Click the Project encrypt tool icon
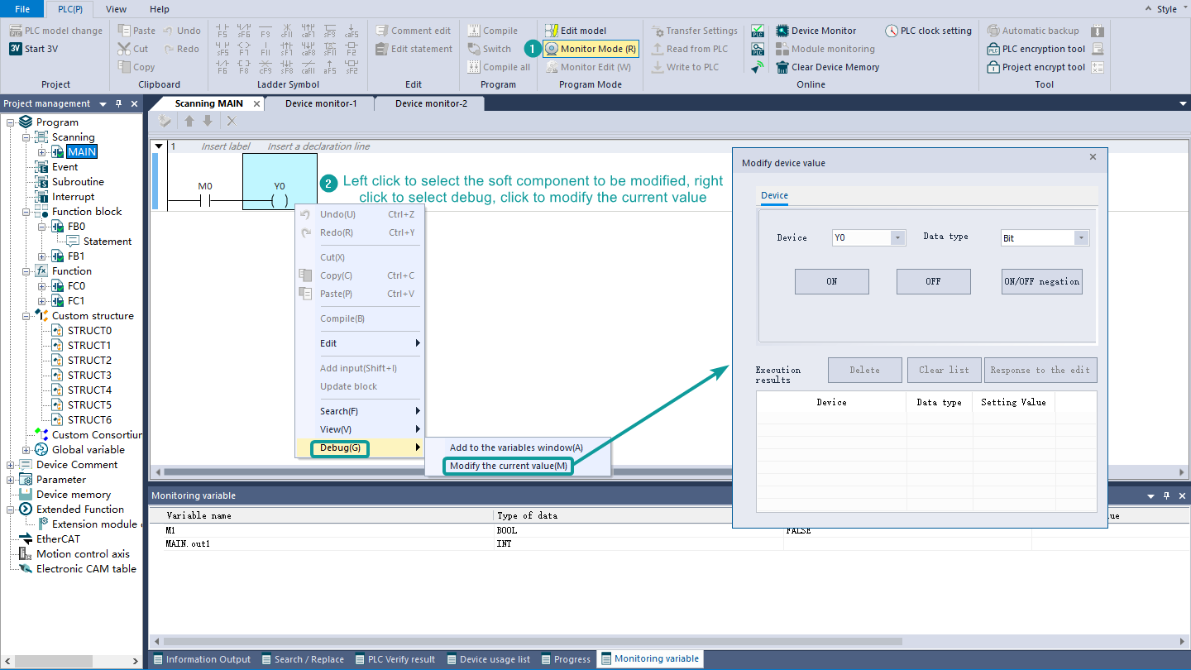This screenshot has width=1191, height=670. click(x=993, y=67)
